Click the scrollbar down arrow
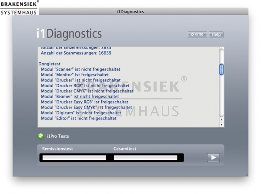Image resolution: width=261 pixels, height=194 pixels. point(221,125)
